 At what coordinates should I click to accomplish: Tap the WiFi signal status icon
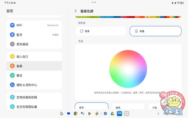pyautogui.click(x=178, y=3)
